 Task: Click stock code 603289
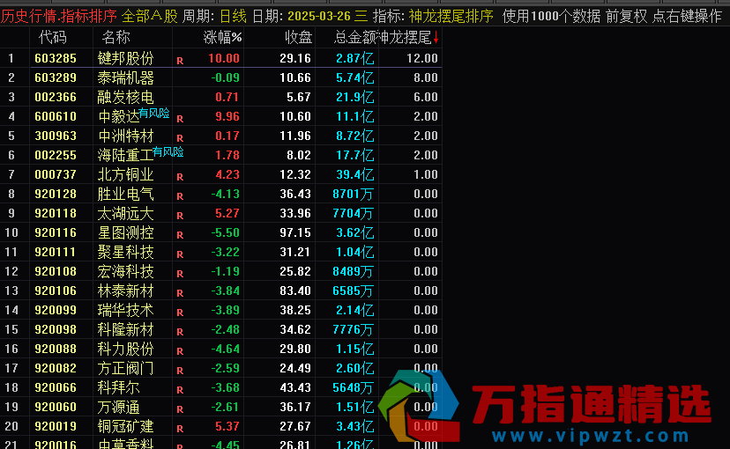pos(56,77)
